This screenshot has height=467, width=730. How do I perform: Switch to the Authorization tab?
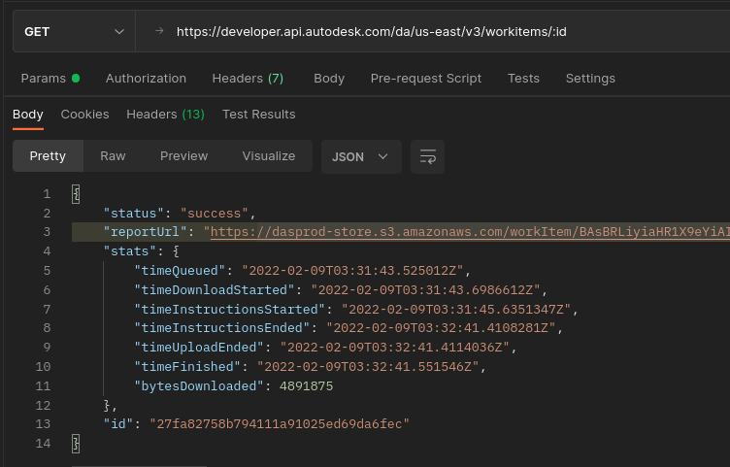click(146, 79)
